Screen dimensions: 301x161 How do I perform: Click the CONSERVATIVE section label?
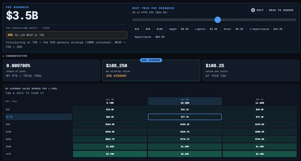pyautogui.click(x=16, y=56)
